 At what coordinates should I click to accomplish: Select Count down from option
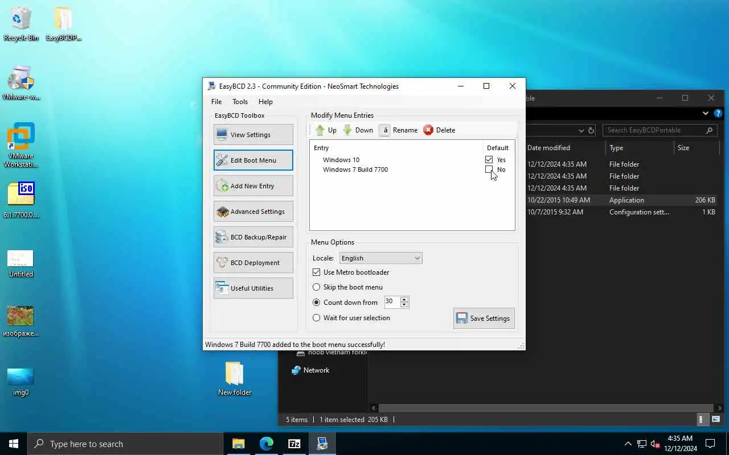click(317, 303)
